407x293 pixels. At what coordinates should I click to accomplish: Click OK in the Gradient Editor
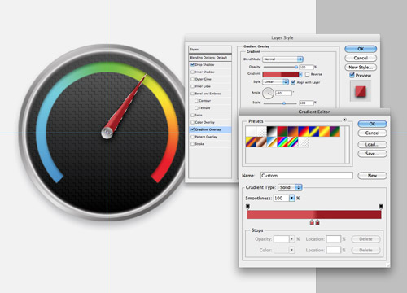coord(372,124)
